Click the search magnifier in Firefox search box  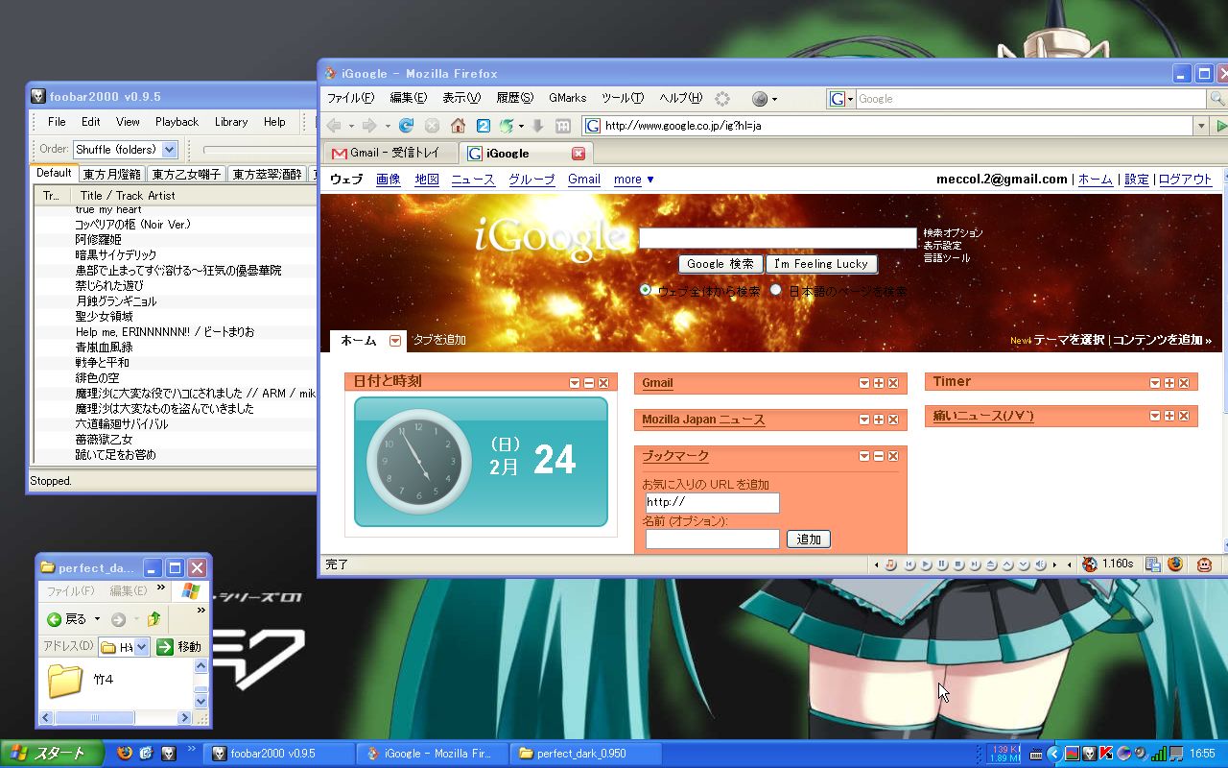click(x=1216, y=99)
